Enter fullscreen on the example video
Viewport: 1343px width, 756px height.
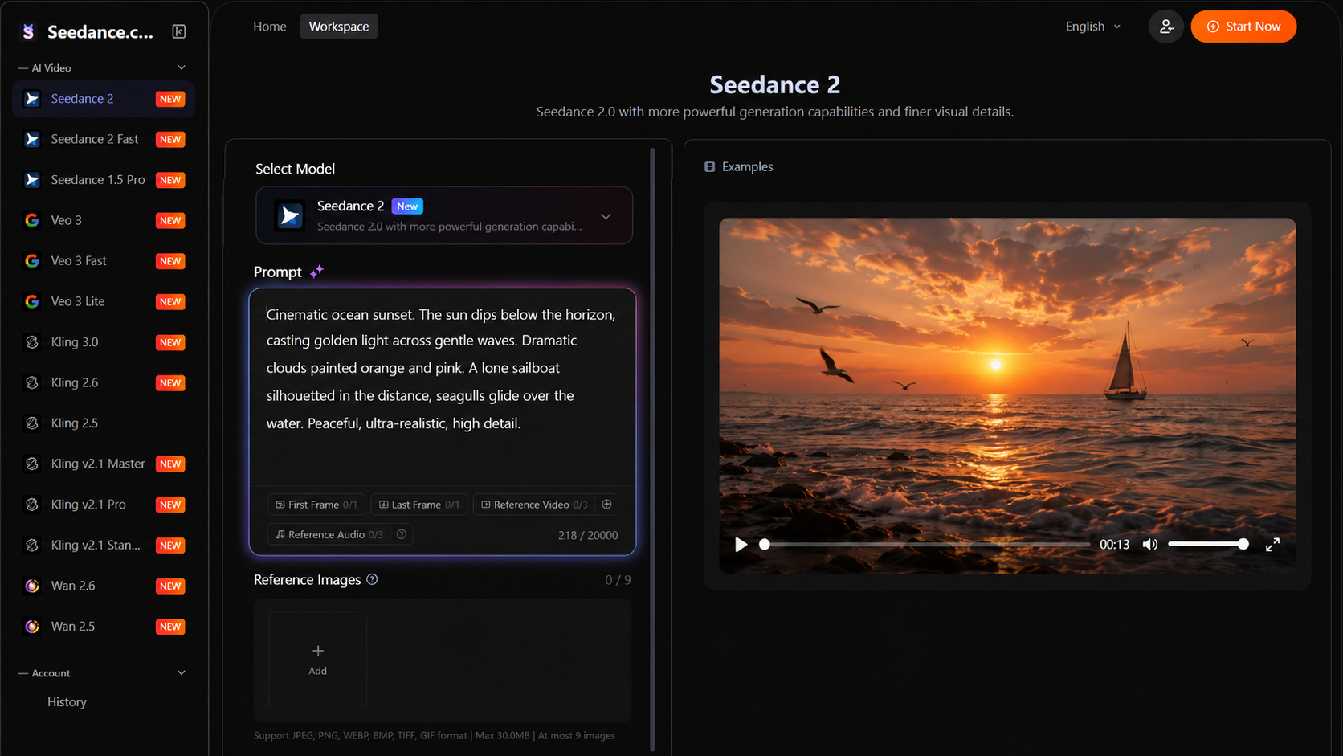click(x=1272, y=545)
